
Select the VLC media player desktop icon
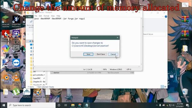(x=16, y=79)
